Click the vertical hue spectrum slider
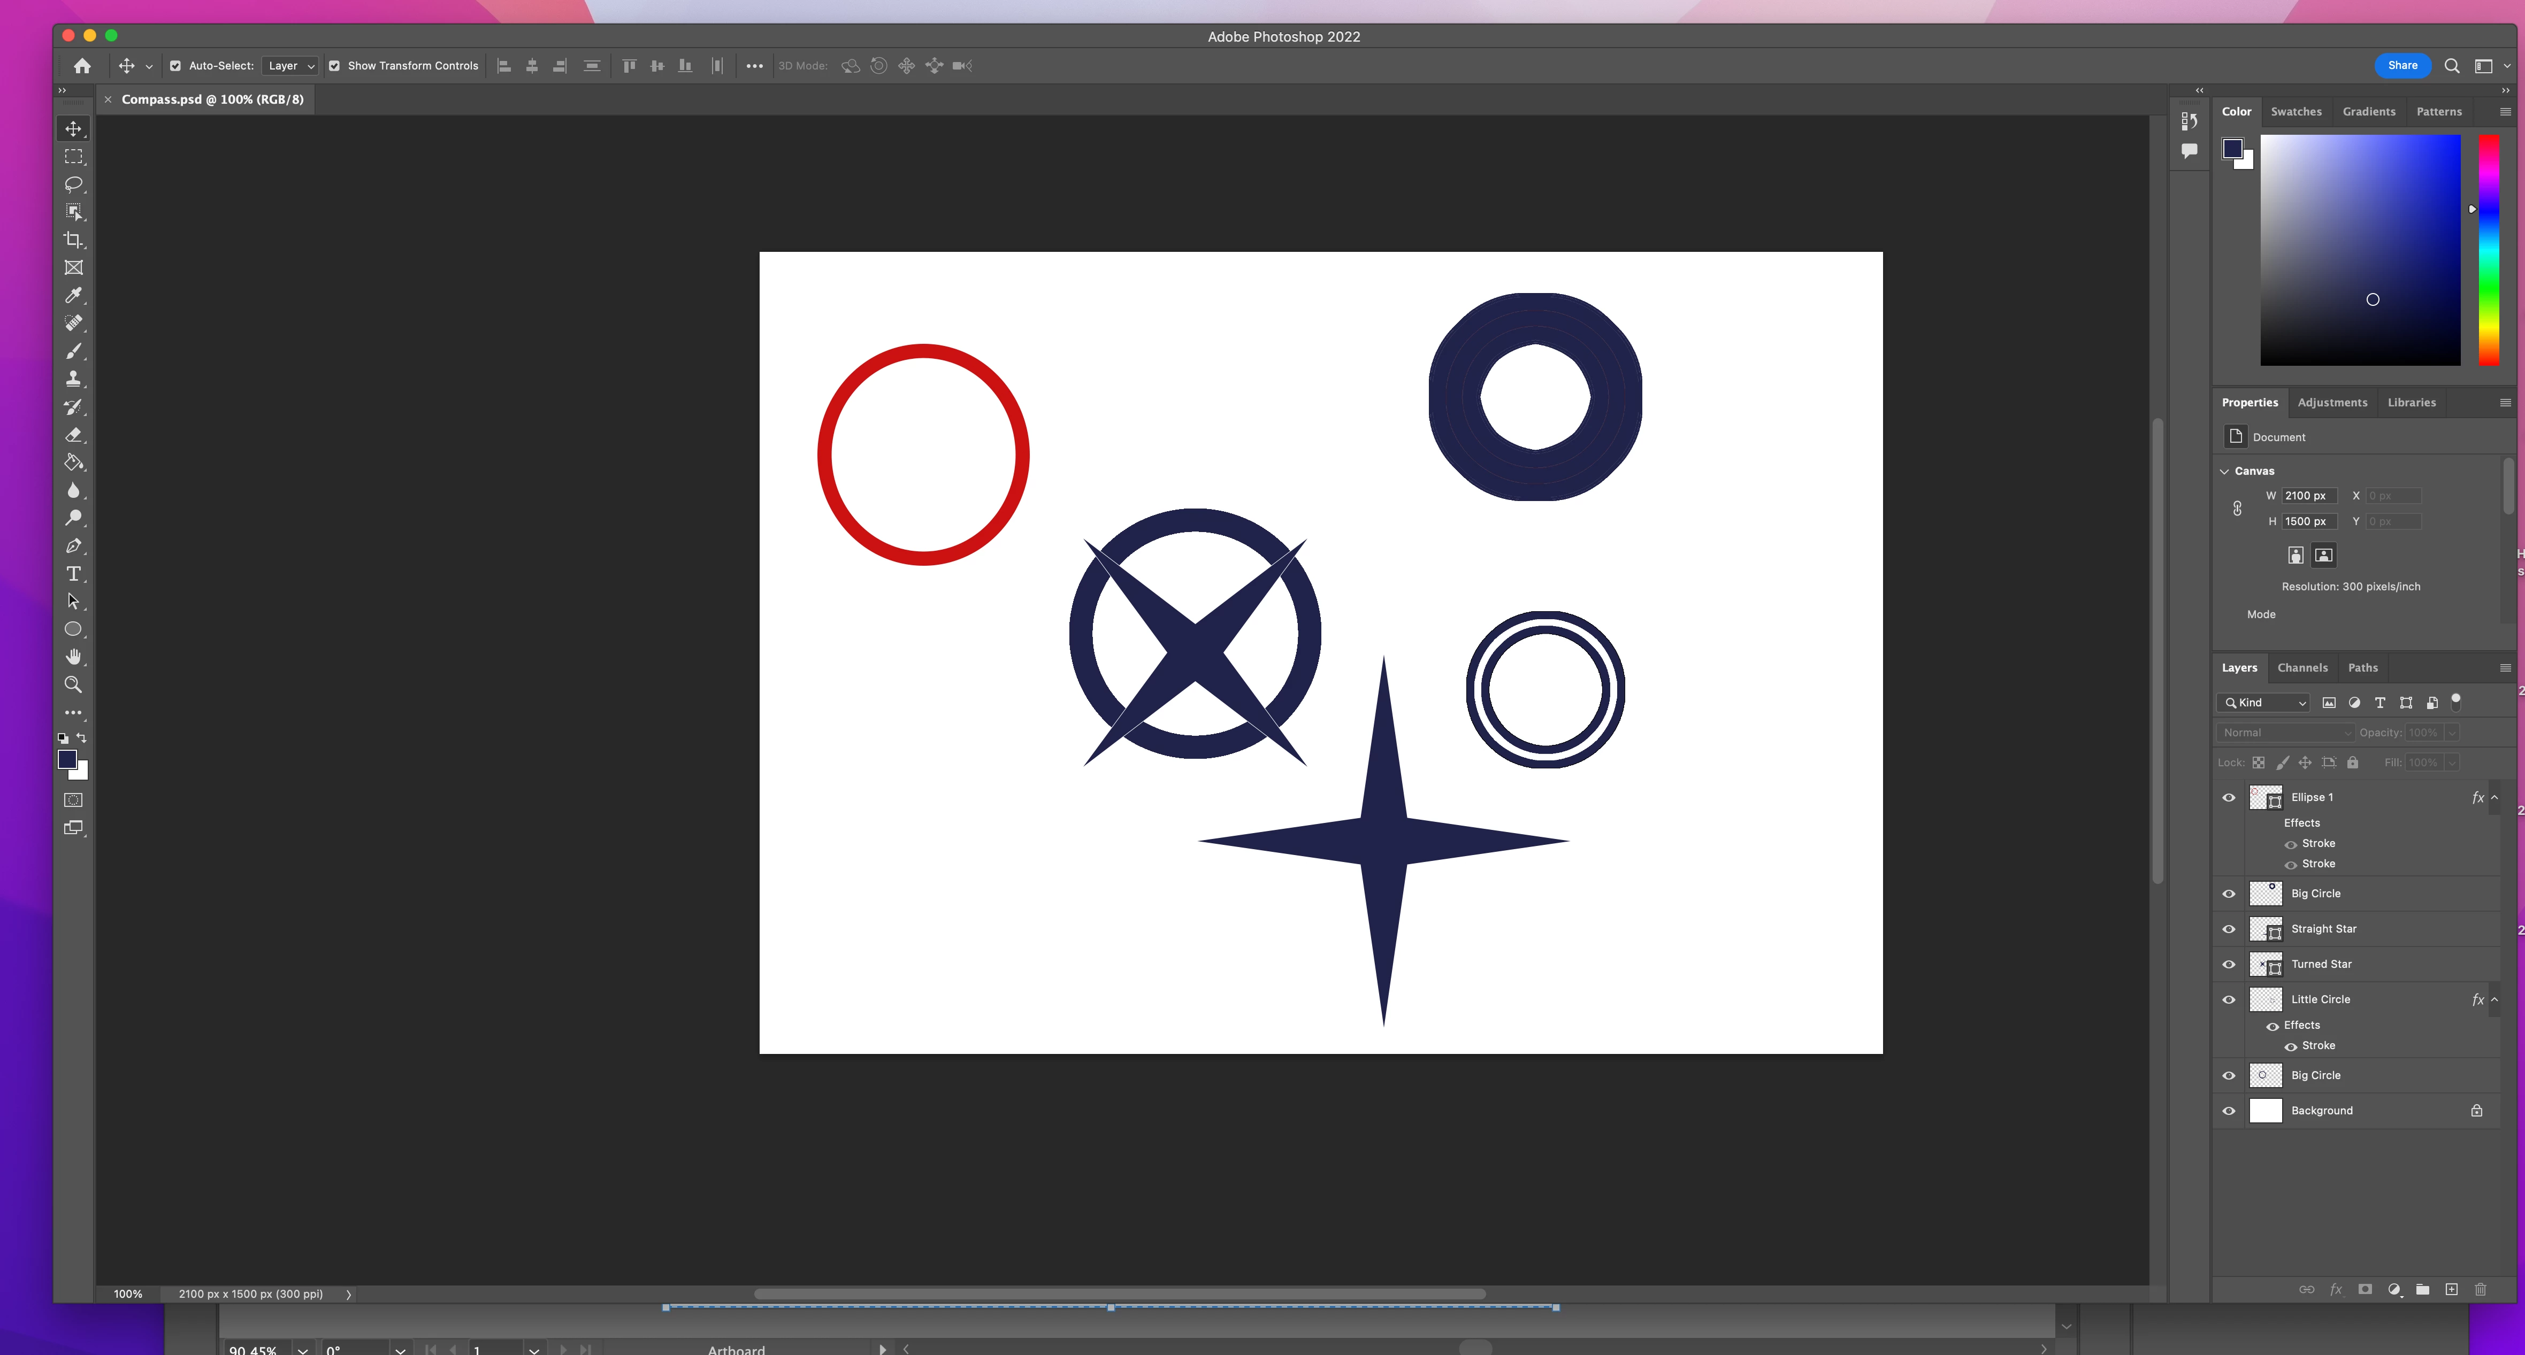 coord(2489,251)
